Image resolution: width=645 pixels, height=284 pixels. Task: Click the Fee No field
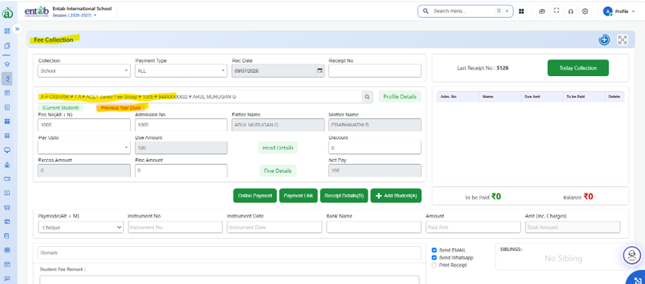click(84, 125)
